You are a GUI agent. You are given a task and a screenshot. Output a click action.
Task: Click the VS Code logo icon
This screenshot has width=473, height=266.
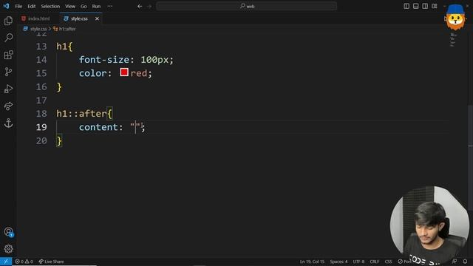pos(6,6)
